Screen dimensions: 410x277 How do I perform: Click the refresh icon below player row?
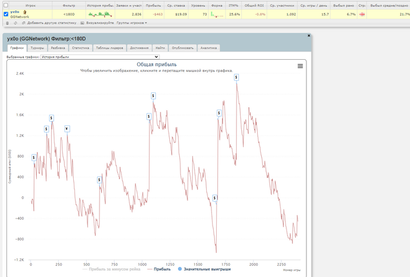[x=15, y=23]
